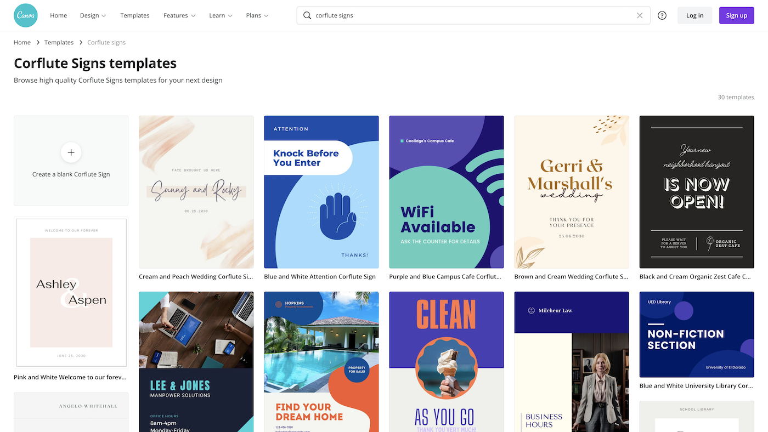The width and height of the screenshot is (768, 432).
Task: Click Templates breadcrumb link
Action: [x=59, y=42]
